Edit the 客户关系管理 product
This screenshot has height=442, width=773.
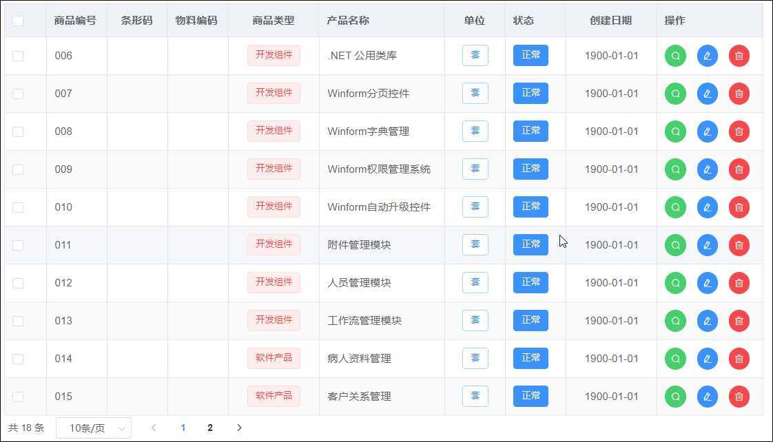coord(707,396)
